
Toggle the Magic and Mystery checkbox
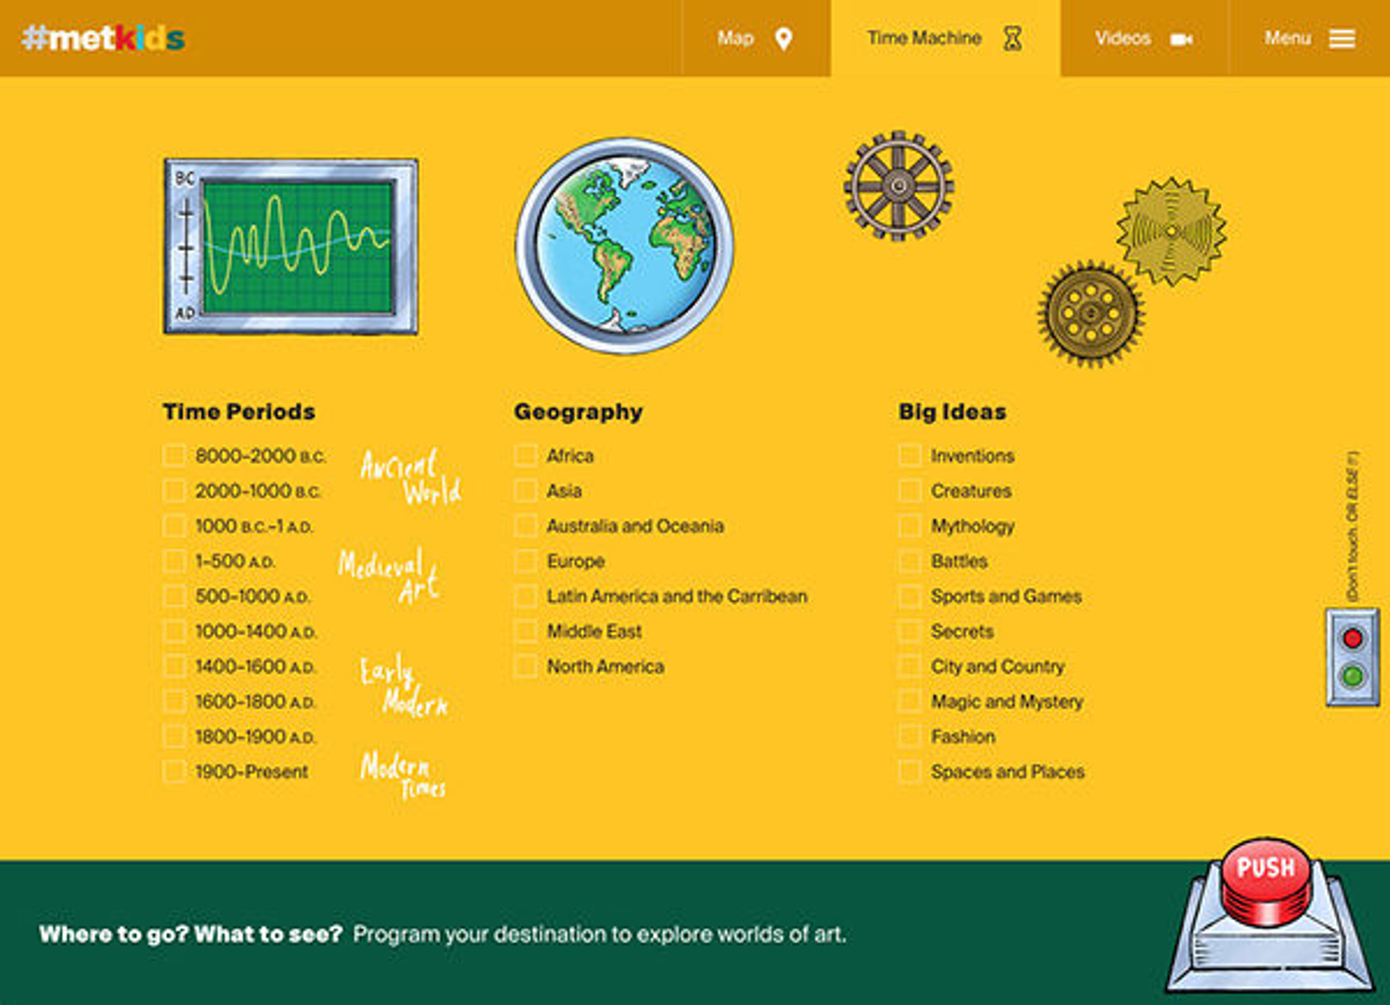tap(910, 701)
